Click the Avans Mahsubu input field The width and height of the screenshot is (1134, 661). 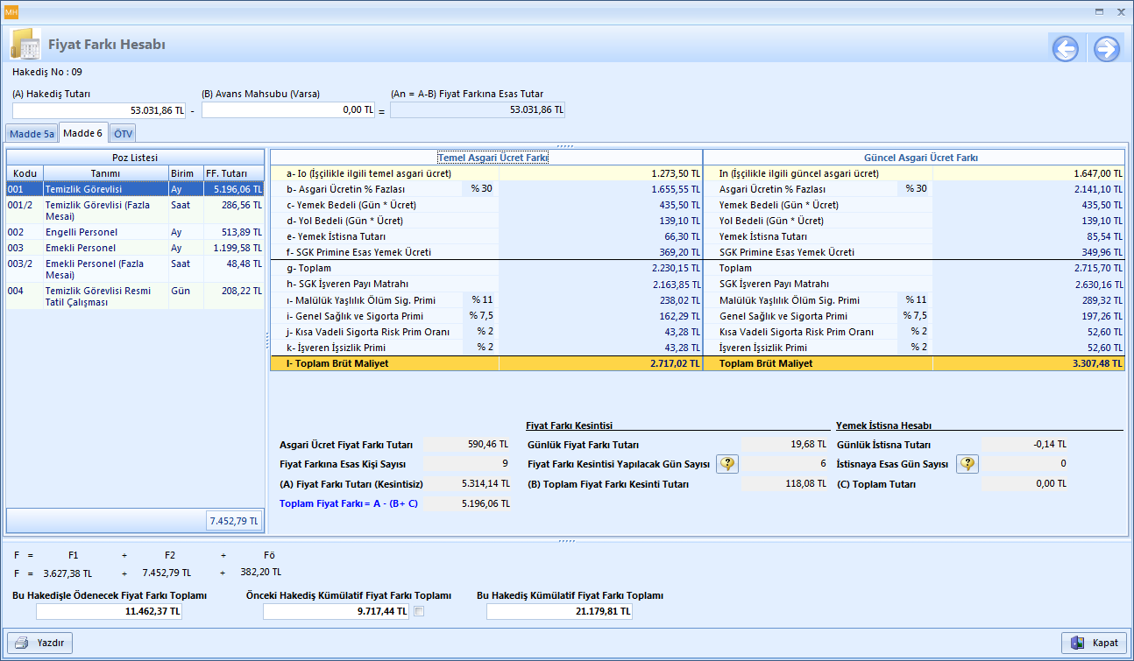click(288, 110)
